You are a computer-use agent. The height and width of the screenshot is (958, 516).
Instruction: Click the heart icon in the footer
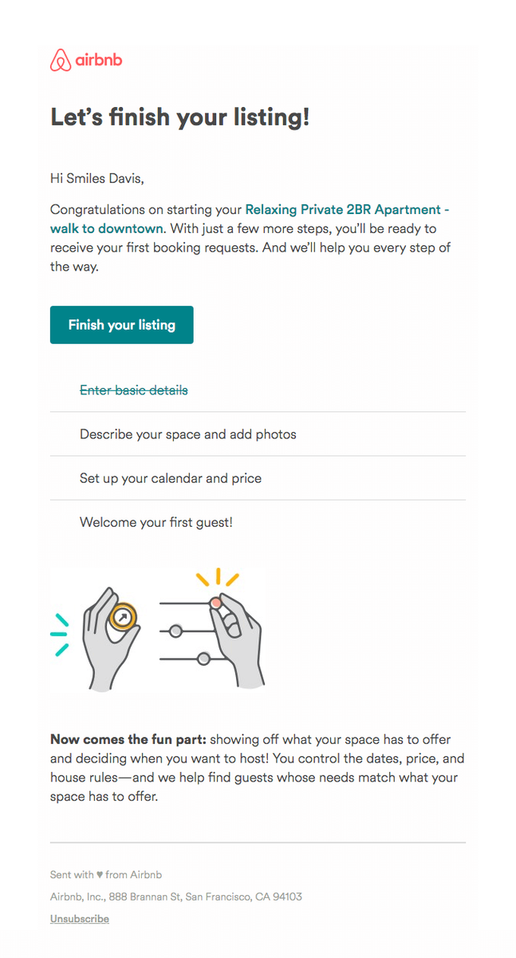click(100, 875)
